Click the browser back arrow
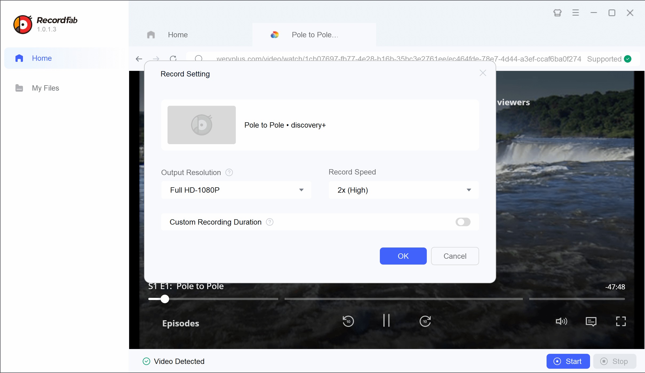 [x=139, y=59]
